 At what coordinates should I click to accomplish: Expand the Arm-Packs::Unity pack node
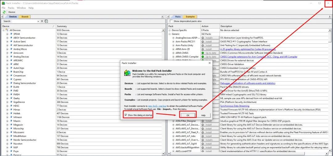tap(174, 45)
